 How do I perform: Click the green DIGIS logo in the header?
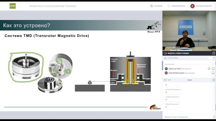[13, 6]
